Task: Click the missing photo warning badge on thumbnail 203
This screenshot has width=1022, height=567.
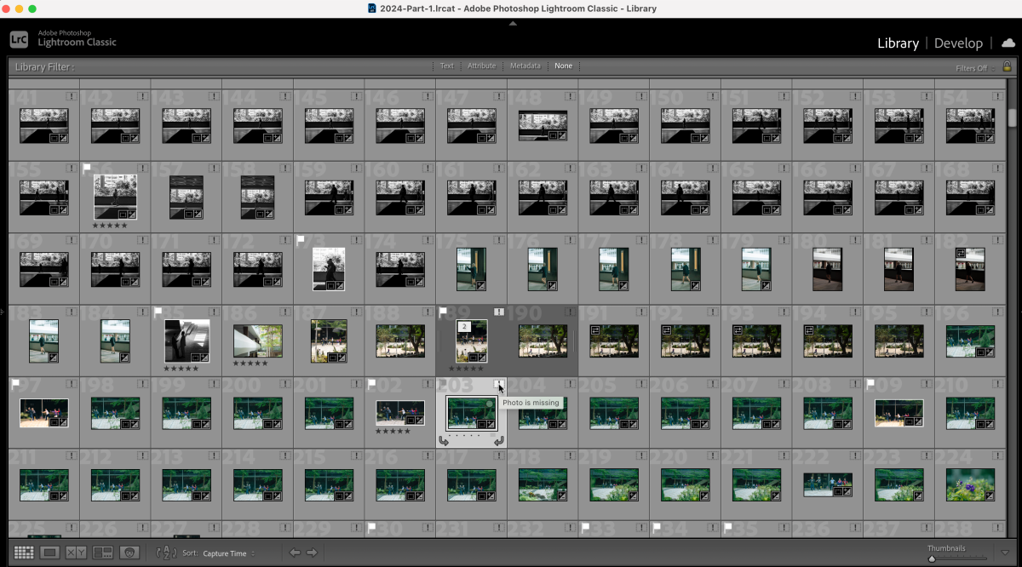Action: pyautogui.click(x=499, y=385)
